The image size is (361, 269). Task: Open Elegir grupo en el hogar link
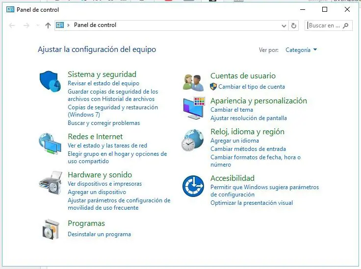coord(117,157)
